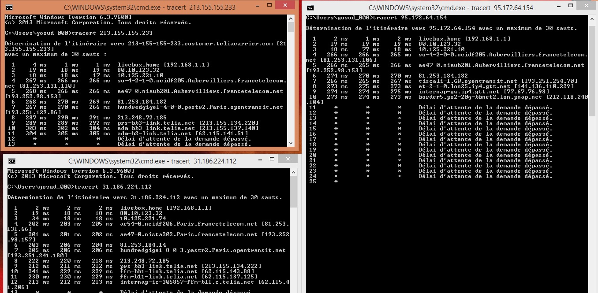Viewport: 598px width, 293px height.
Task: Click '10.125.221.74' in 31.186.224.112 window
Action: click(x=143, y=219)
